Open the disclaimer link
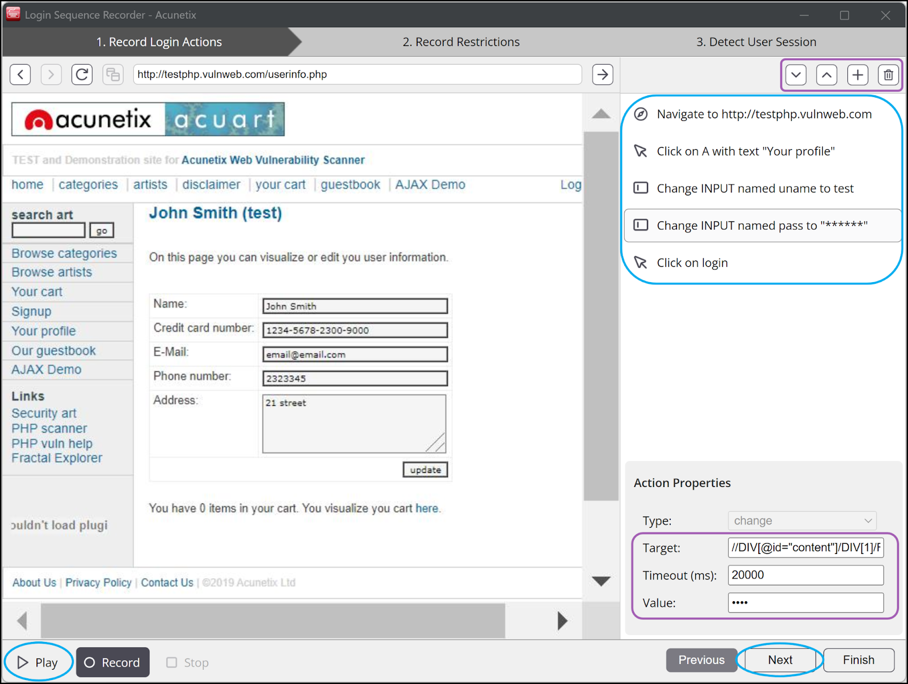The height and width of the screenshot is (684, 908). (x=211, y=184)
